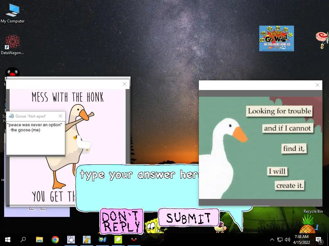Click into the 'type your answer here' field
Viewport: 329px width, 246px height.
(138, 188)
